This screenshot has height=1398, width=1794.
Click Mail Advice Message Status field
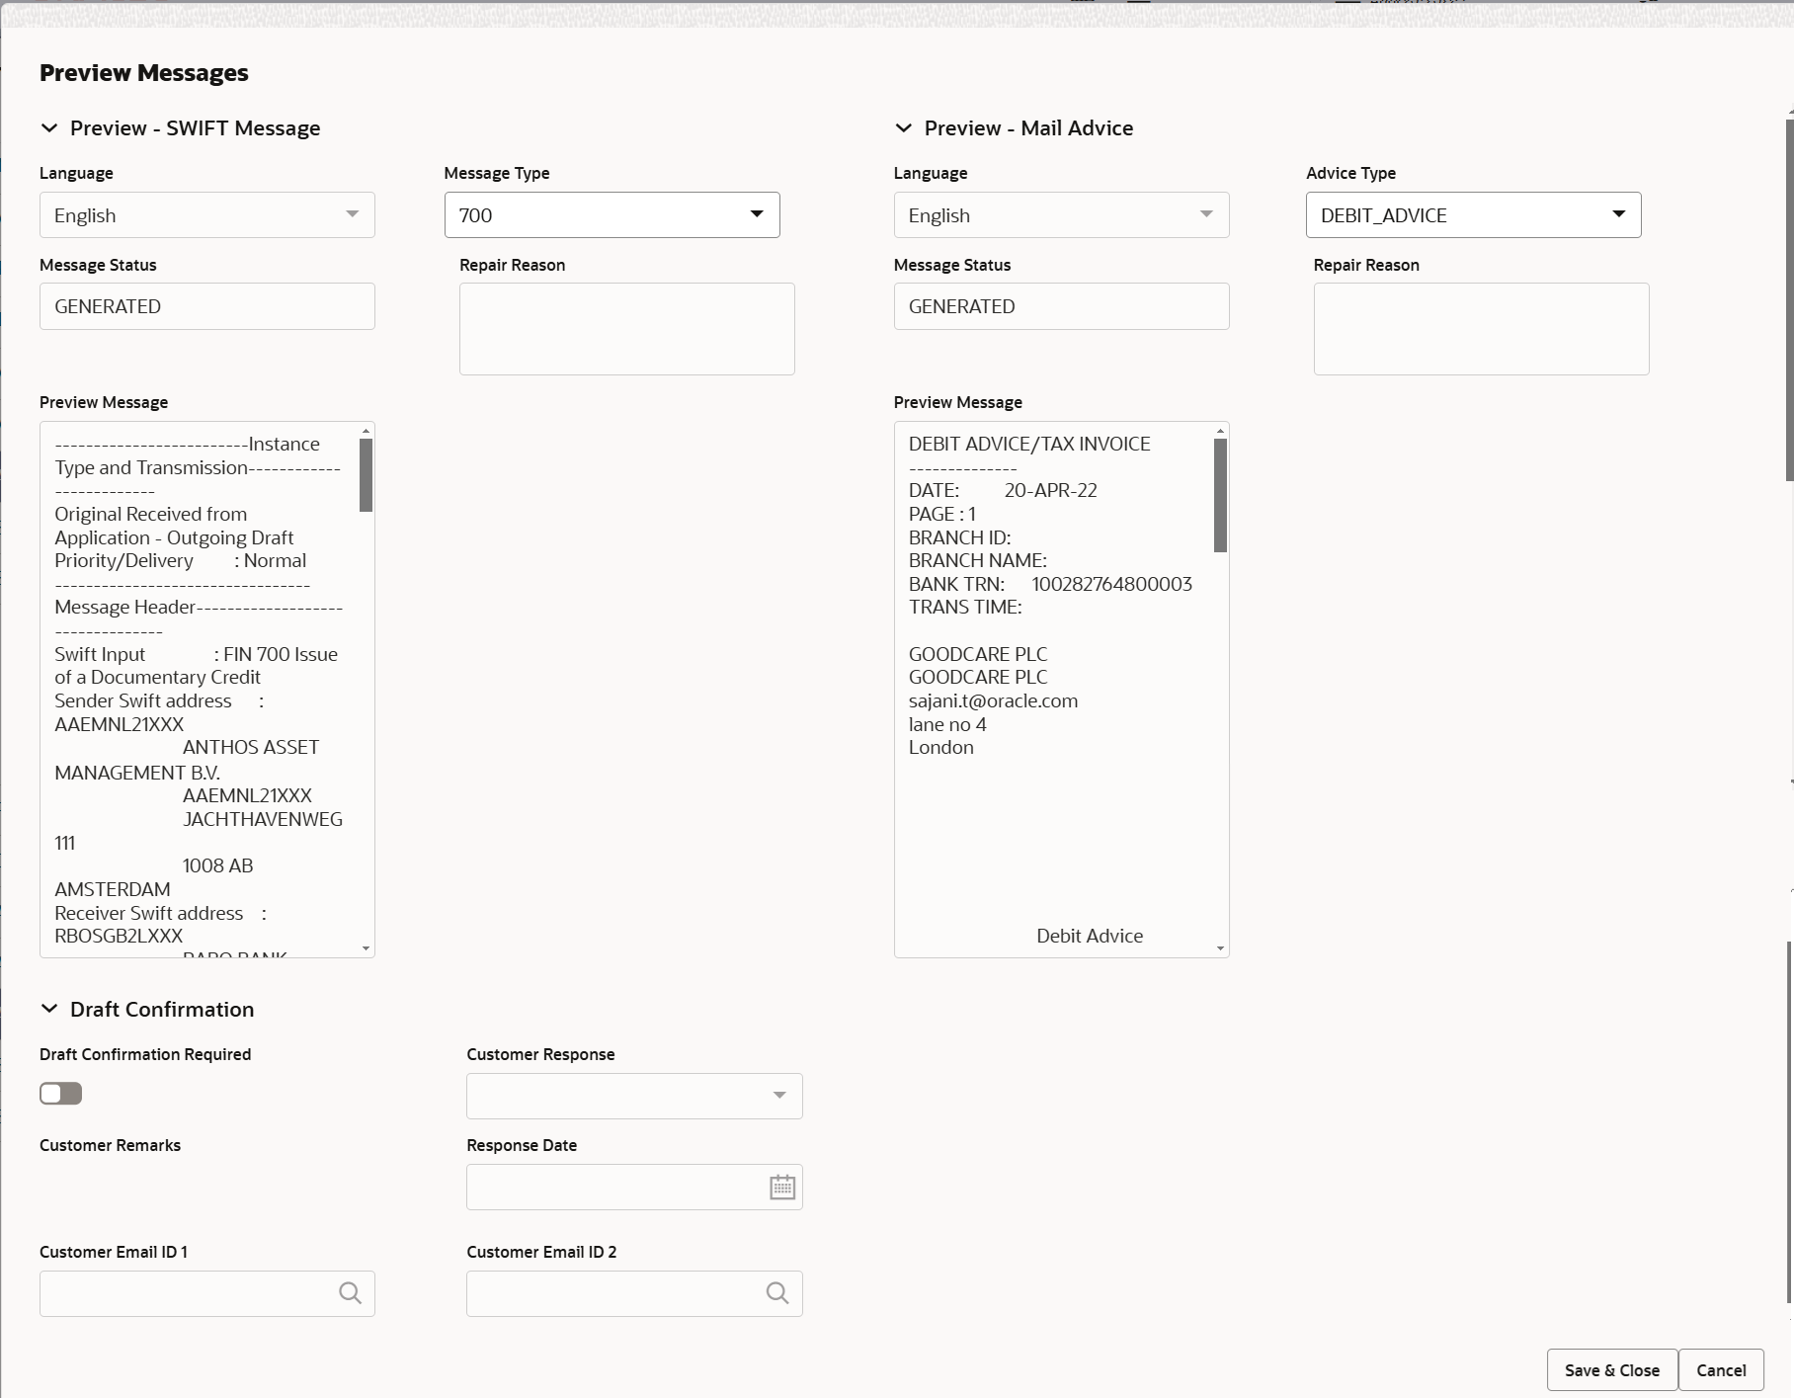click(1061, 306)
